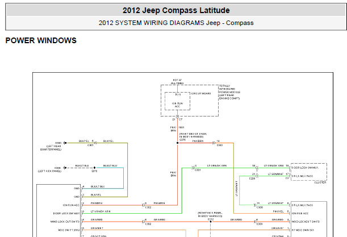
Task: Click the vertical "LT GRN/WHT" wire label
Action: pyautogui.click(x=236, y=189)
